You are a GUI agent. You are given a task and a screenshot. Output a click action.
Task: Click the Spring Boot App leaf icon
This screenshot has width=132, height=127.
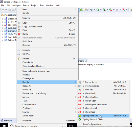point(80,116)
